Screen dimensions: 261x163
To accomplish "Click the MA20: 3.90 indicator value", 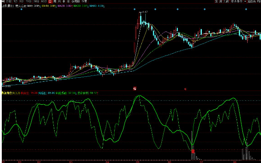I will pos(65,6).
